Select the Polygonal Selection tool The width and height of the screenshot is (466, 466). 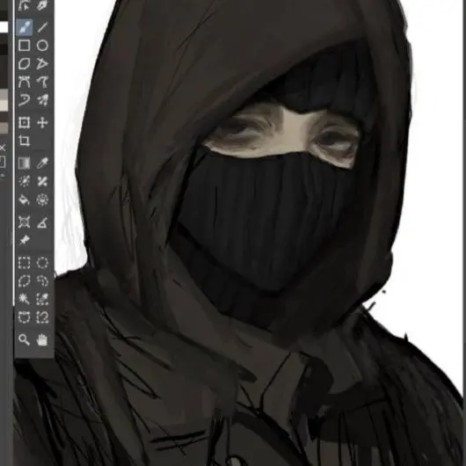[24, 280]
